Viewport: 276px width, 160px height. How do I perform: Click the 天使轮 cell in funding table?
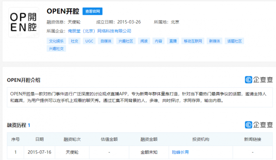[72, 152]
